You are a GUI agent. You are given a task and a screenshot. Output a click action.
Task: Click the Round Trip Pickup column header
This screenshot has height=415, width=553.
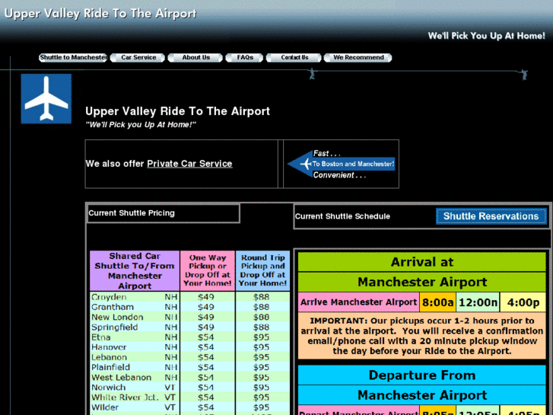[262, 270]
